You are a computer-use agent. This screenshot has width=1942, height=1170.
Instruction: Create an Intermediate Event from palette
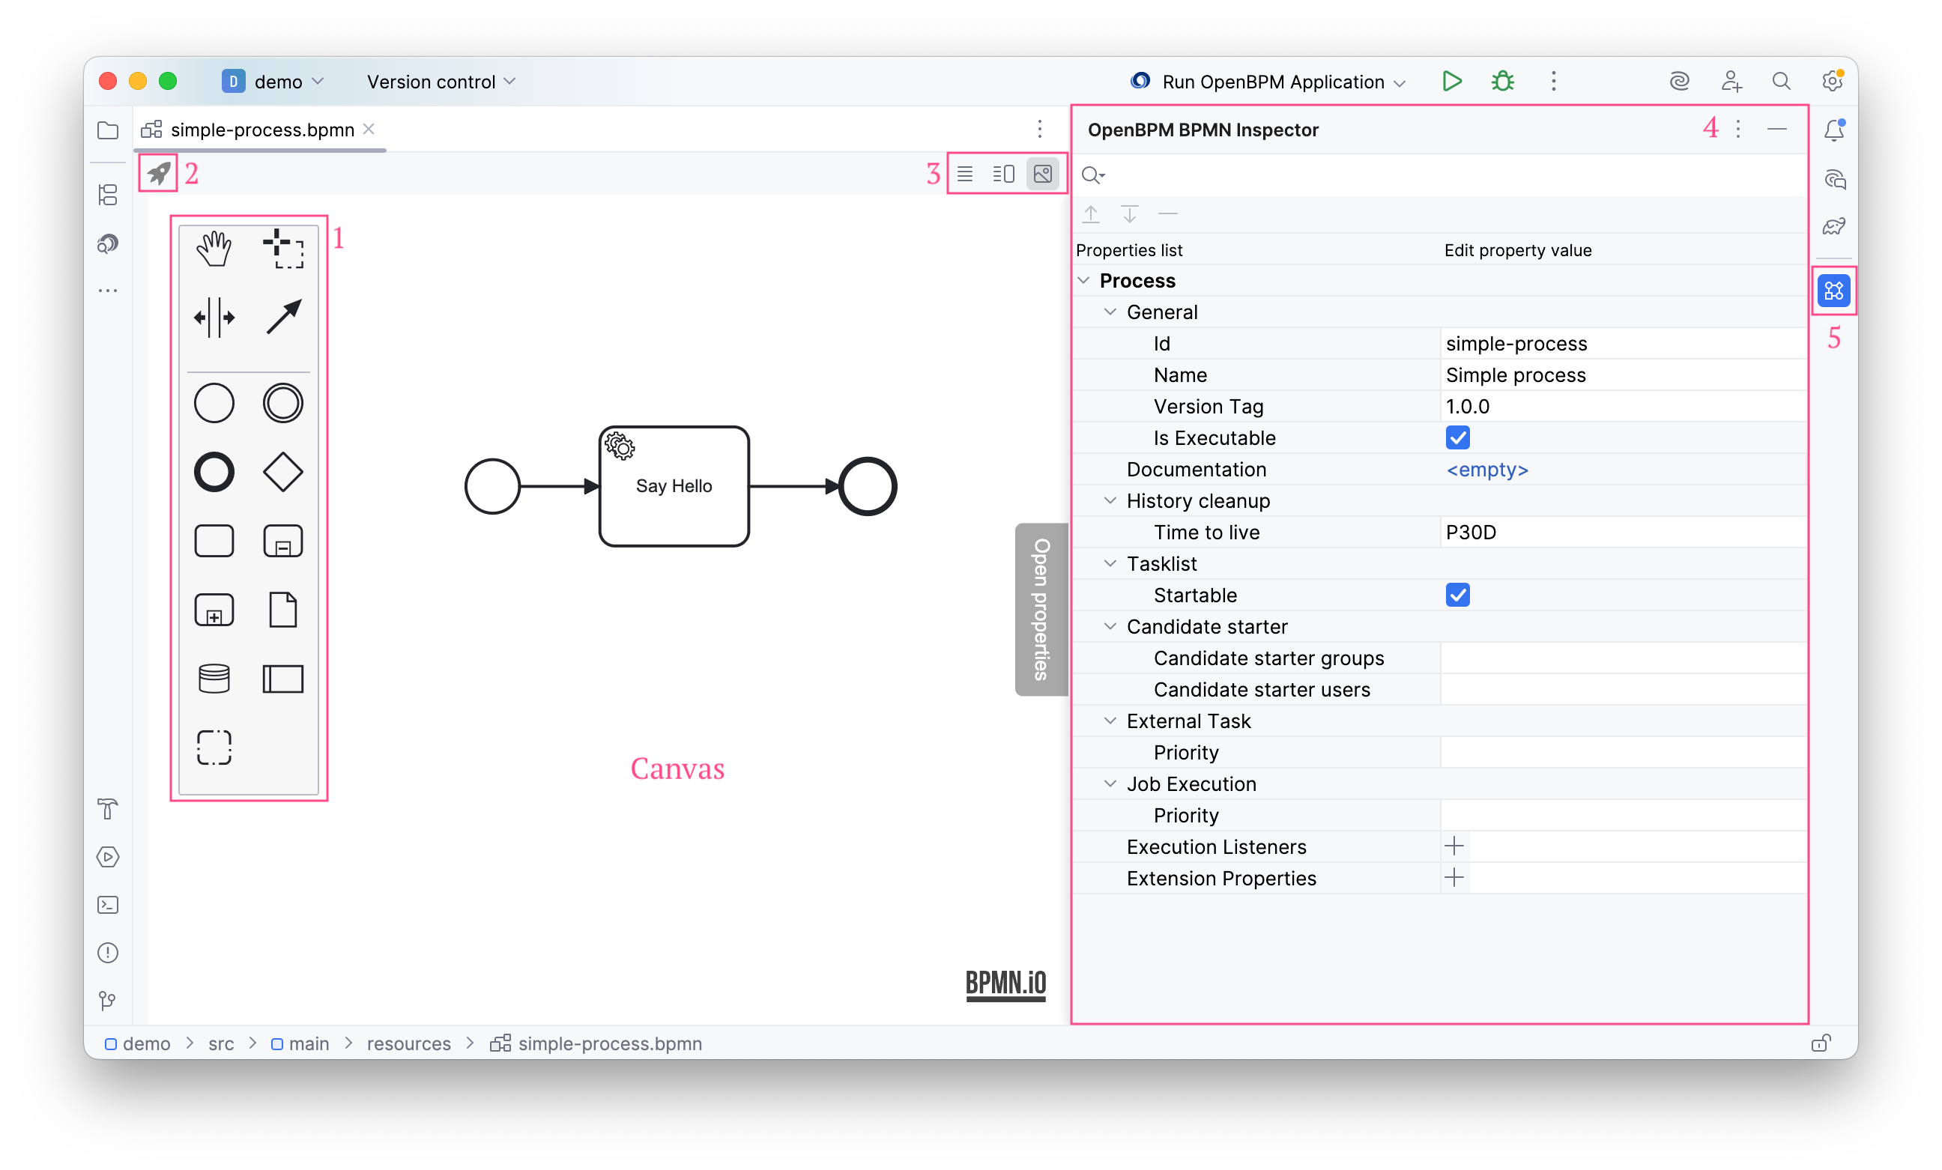coord(283,404)
